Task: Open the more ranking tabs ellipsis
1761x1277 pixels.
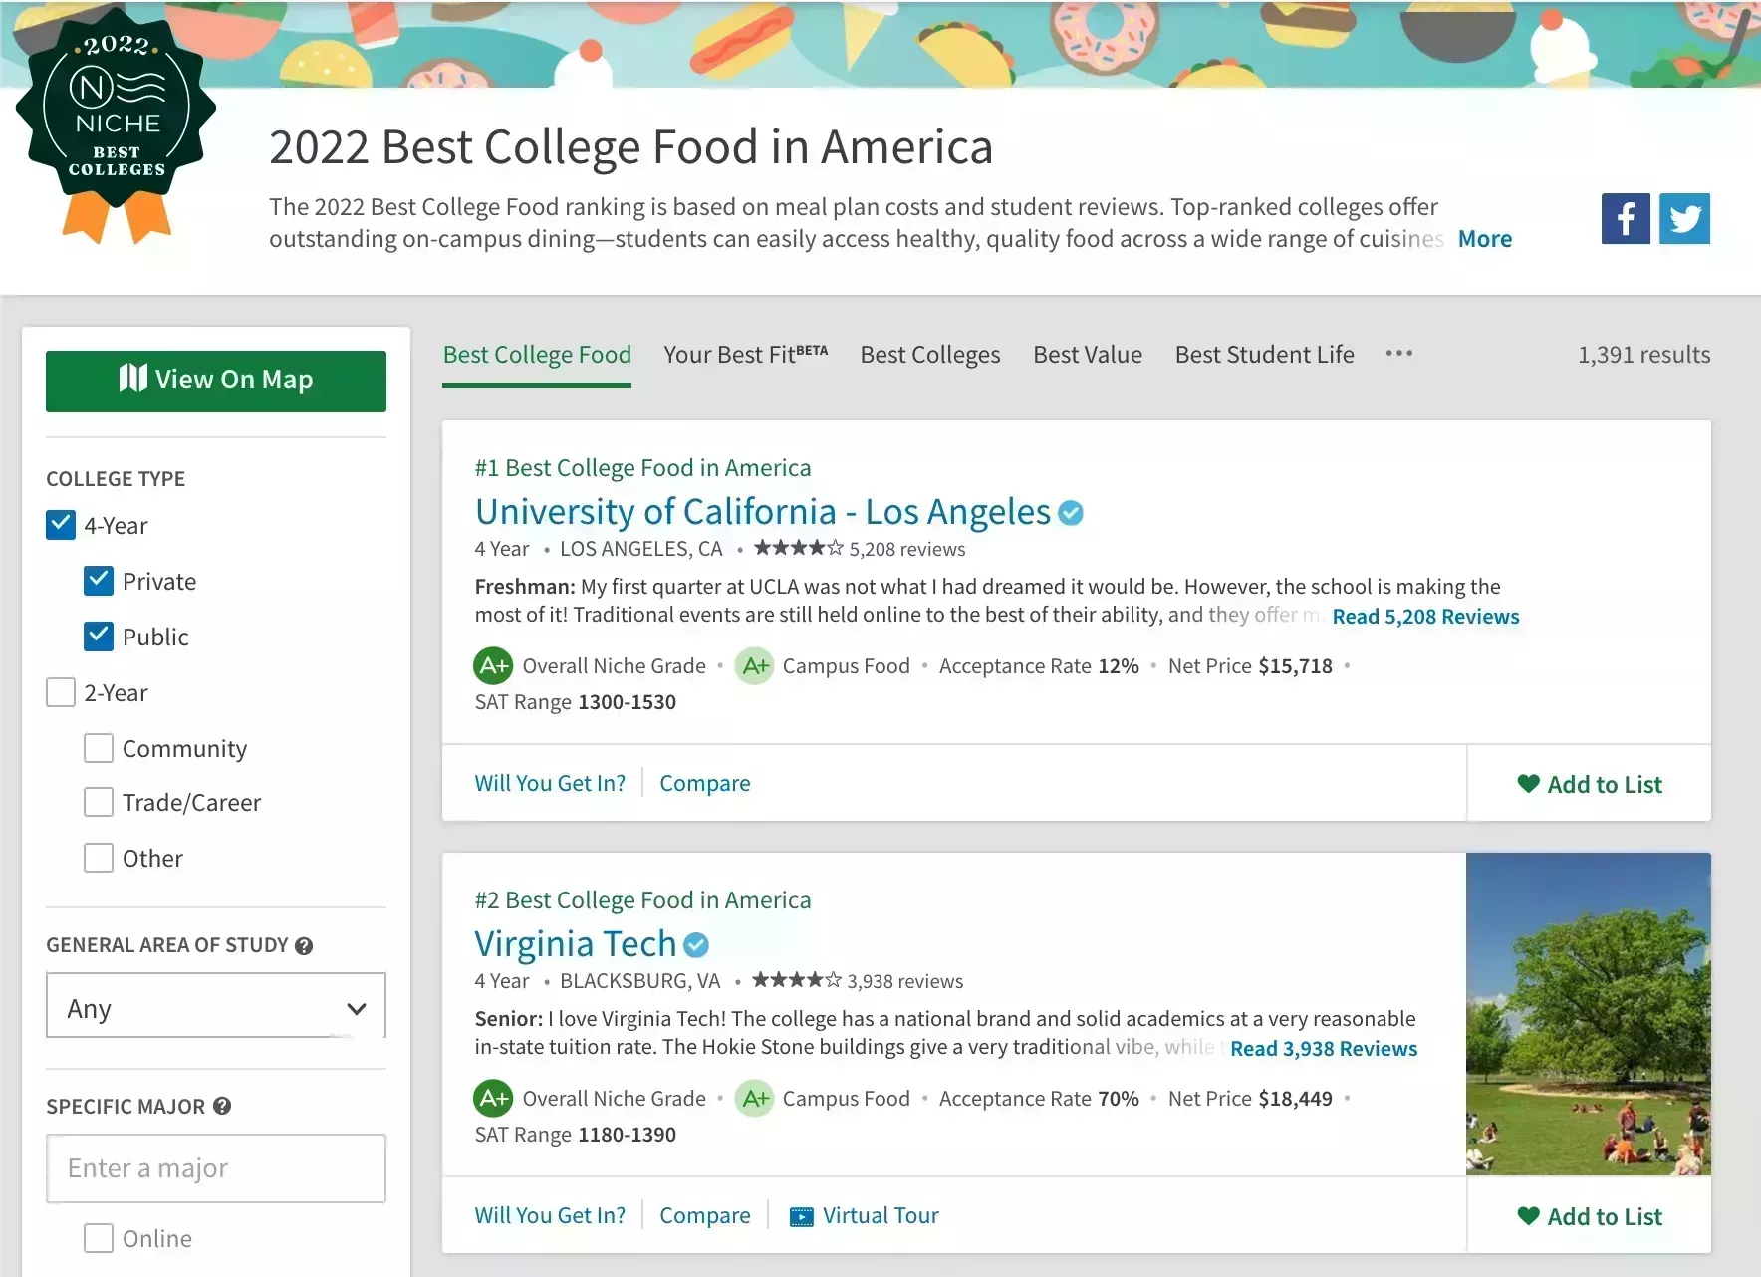Action: 1399,354
